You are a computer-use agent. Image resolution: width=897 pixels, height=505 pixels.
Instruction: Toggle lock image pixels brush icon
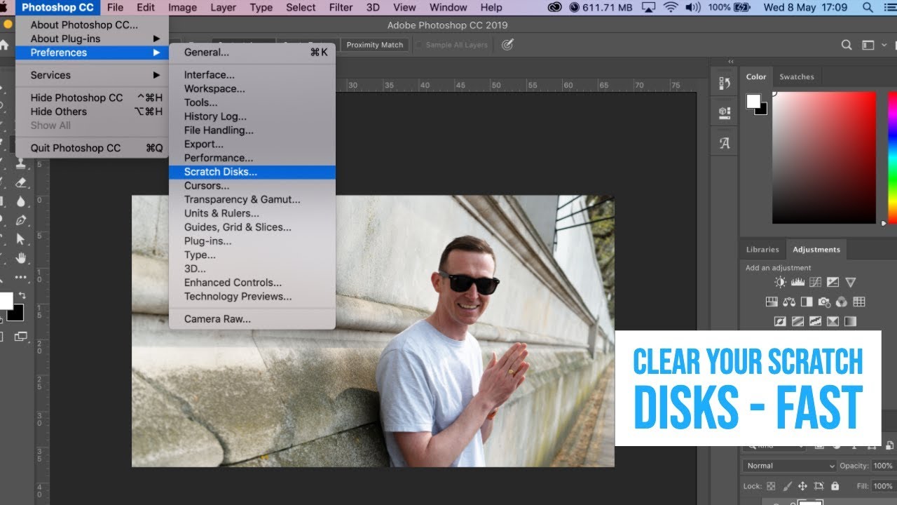click(787, 486)
